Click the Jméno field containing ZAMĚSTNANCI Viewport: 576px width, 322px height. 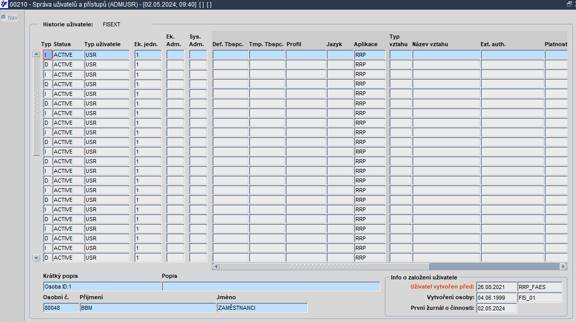tap(262, 308)
